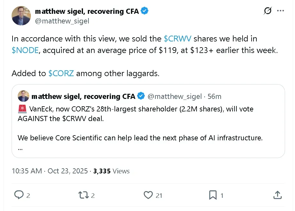The height and width of the screenshot is (211, 295).
Task: Click the Grok circle-slash icon
Action: [267, 11]
